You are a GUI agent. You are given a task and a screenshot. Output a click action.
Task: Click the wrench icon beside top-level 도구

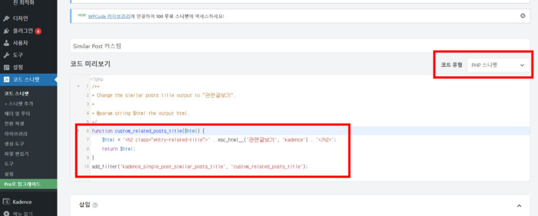pyautogui.click(x=6, y=55)
